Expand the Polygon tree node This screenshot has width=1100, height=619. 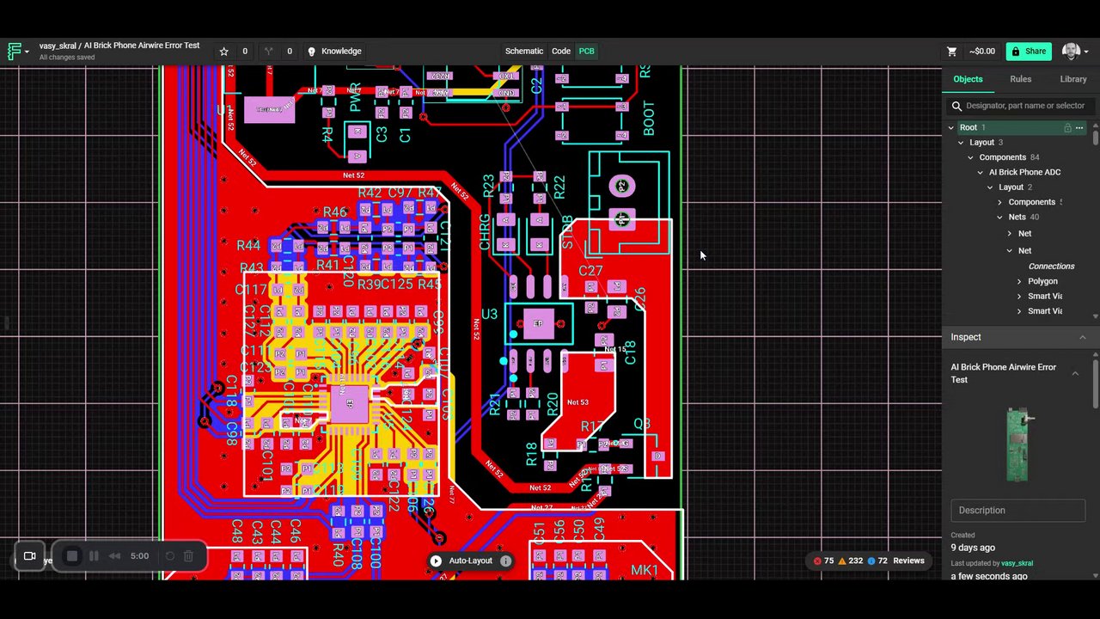coord(1019,281)
